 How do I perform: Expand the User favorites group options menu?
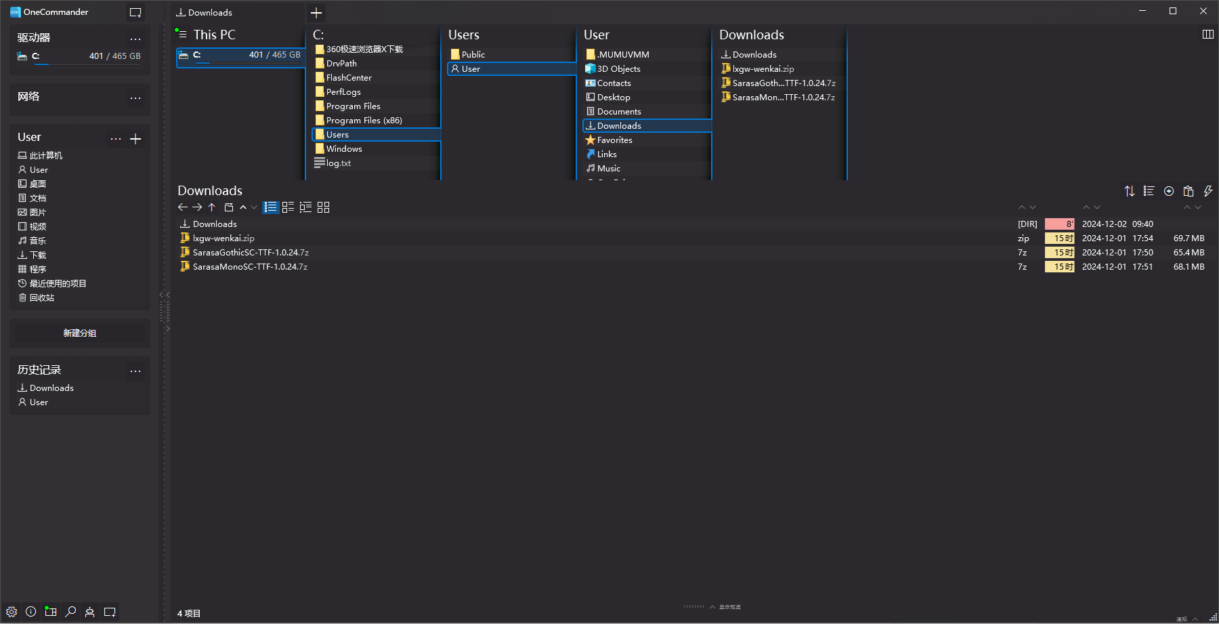pos(116,139)
